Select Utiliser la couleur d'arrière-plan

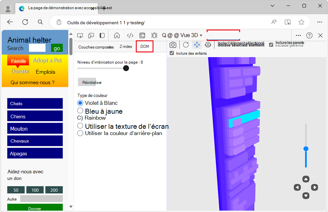click(80, 133)
